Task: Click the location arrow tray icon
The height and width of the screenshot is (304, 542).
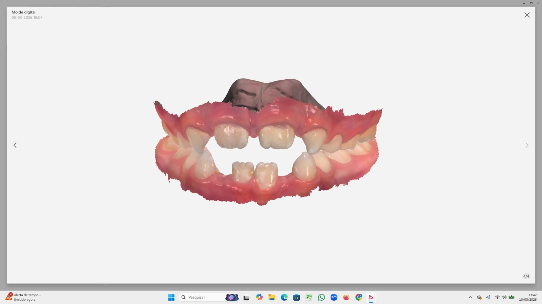Action: (488, 297)
